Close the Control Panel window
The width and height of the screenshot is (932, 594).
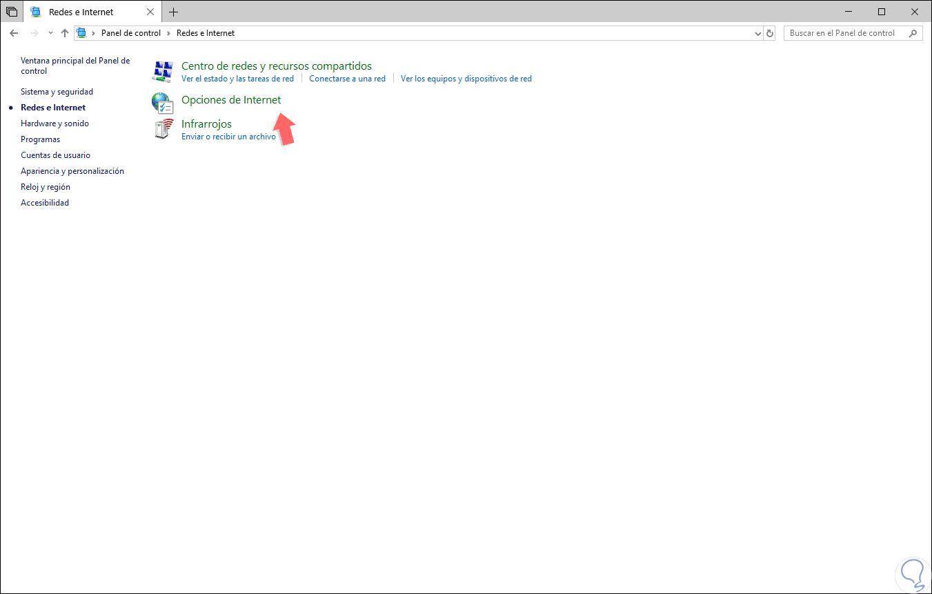click(913, 12)
